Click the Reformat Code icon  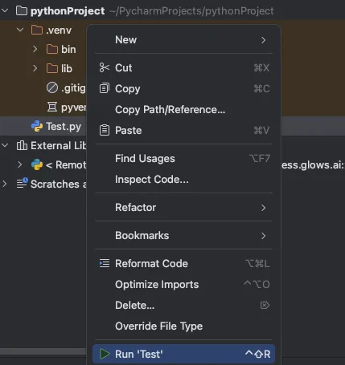click(x=105, y=263)
